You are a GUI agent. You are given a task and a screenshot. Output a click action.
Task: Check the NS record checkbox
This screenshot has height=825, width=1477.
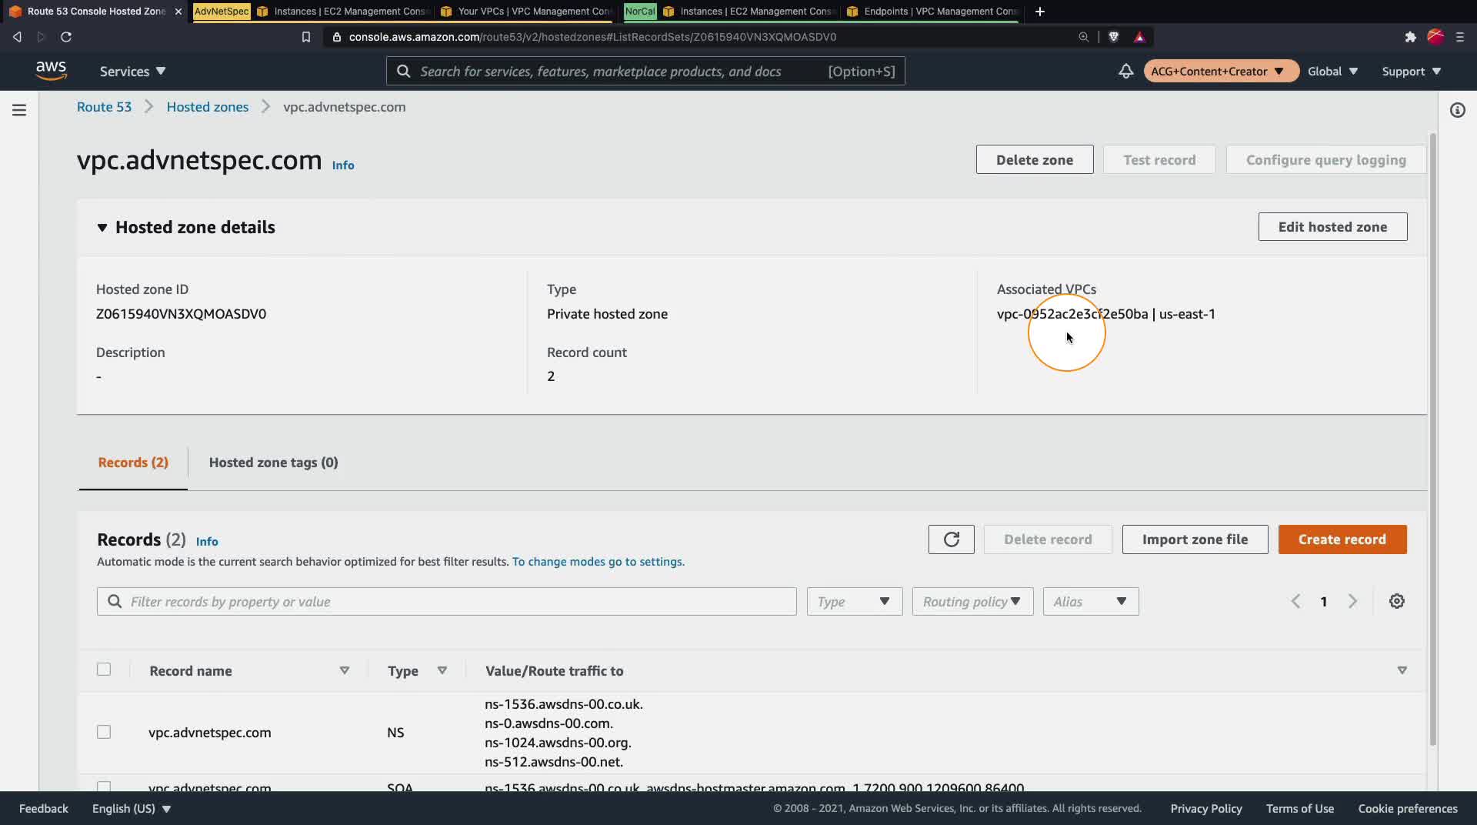pos(104,732)
